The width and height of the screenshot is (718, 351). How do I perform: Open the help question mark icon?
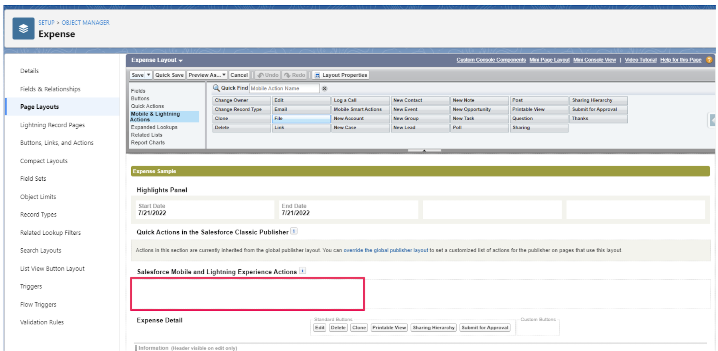pyautogui.click(x=709, y=60)
